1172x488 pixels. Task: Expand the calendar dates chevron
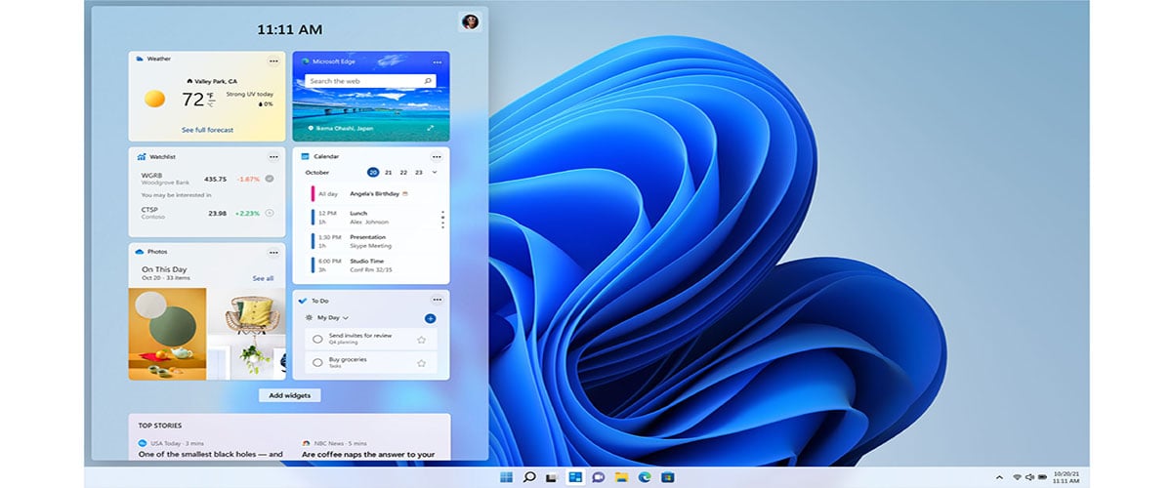tap(435, 172)
